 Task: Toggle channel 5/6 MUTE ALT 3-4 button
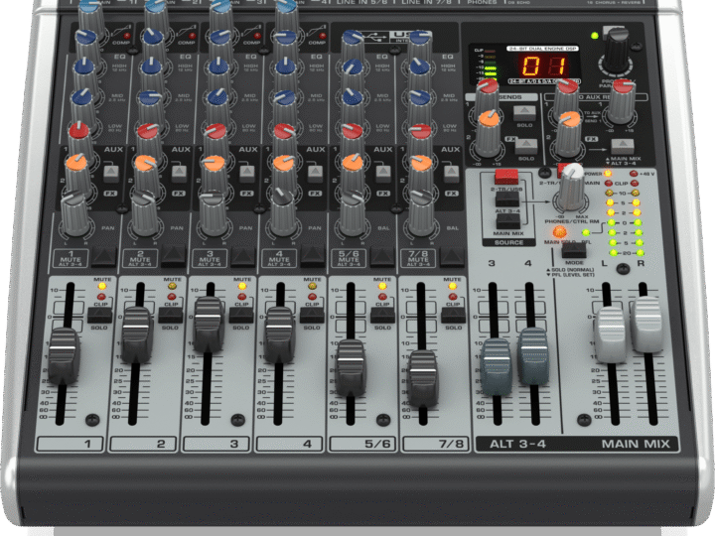coord(382,257)
